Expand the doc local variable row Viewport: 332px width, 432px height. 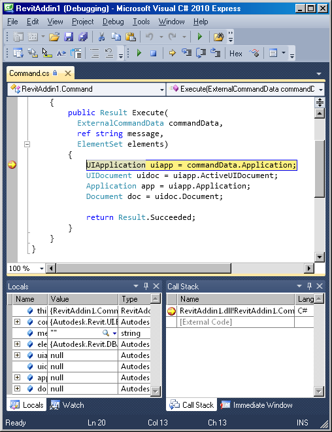[x=17, y=388]
